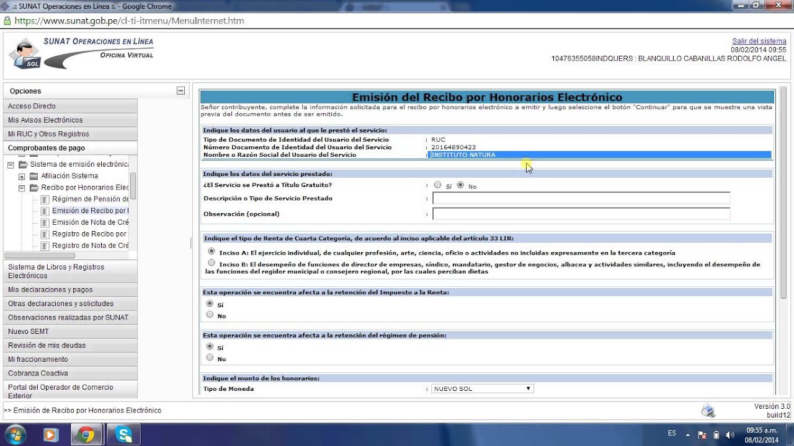794x446 pixels.
Task: Open Otras declaraciones y solicitudes section
Action: click(70, 304)
